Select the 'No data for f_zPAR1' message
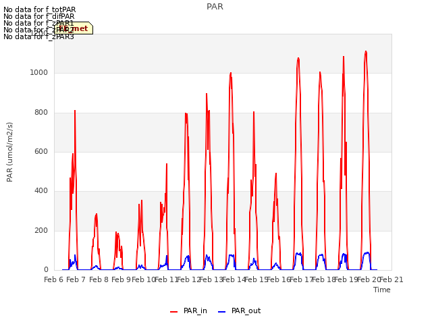Screen dimensions: 432x324 (x=38, y=23)
